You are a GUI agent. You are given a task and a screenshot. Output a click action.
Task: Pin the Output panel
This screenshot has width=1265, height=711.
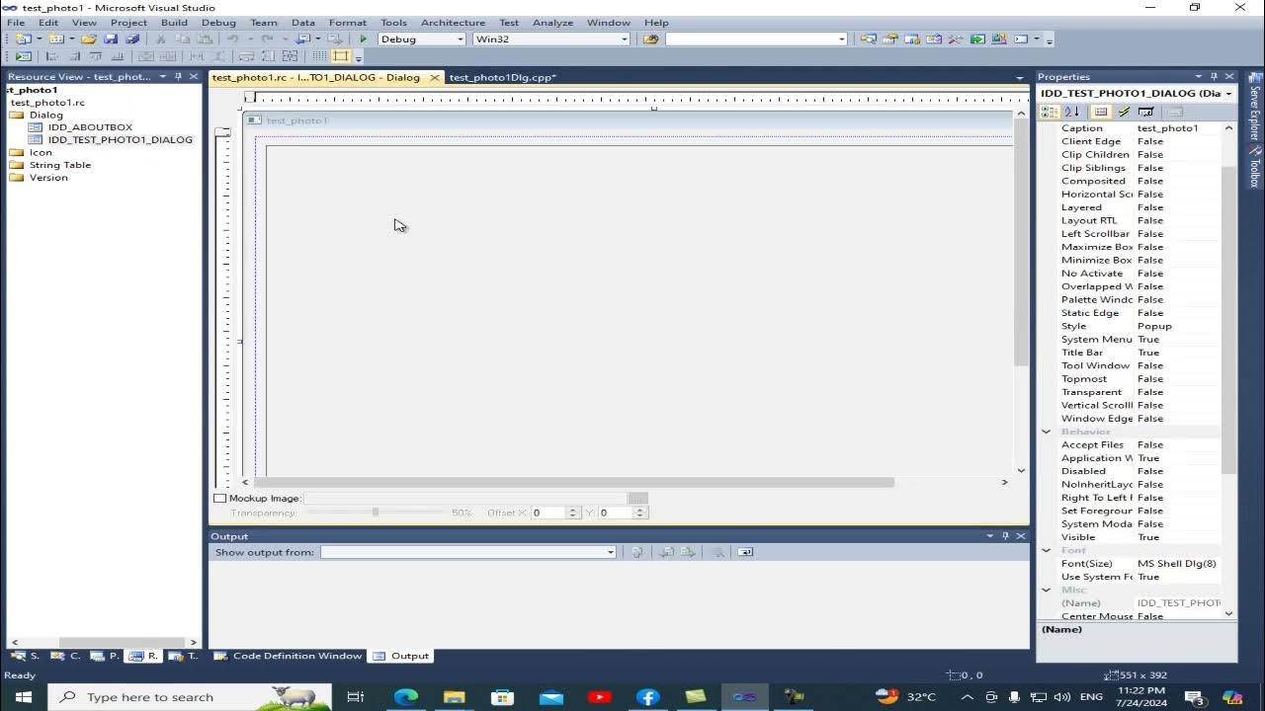click(x=1006, y=536)
